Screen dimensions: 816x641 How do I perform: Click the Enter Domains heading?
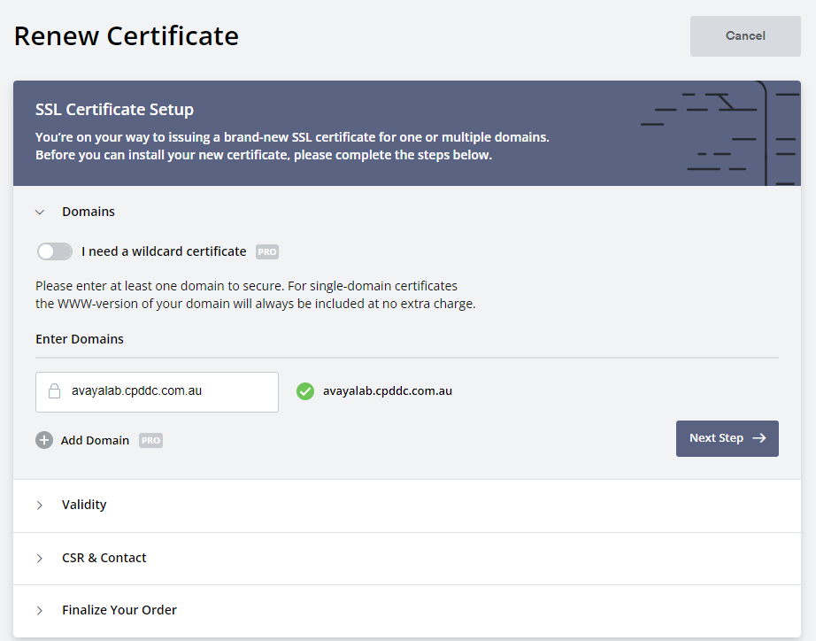(80, 339)
